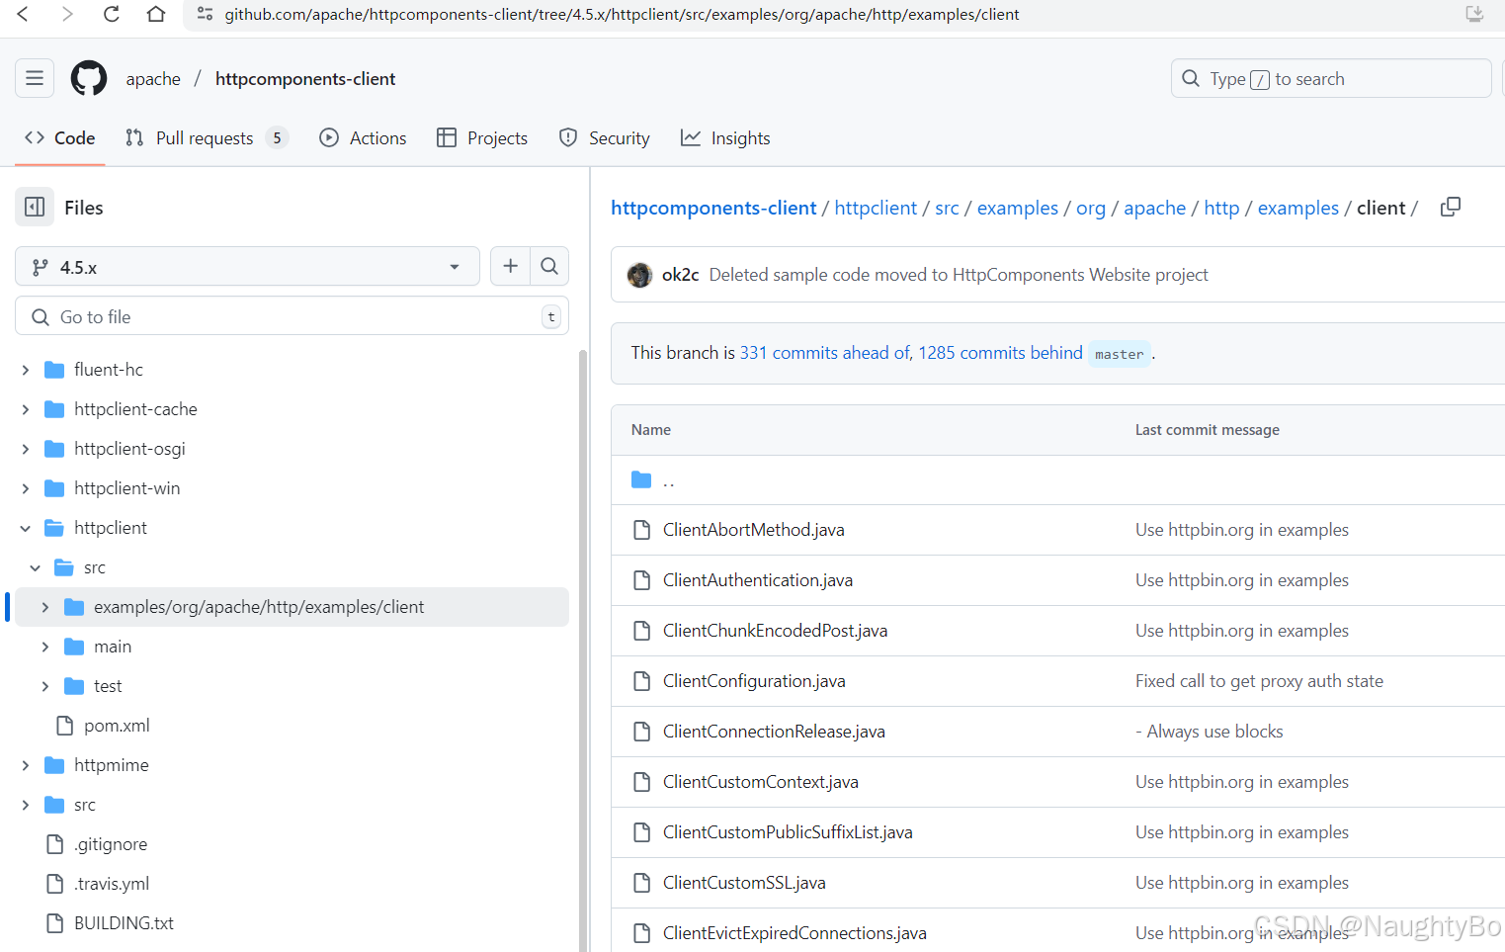
Task: Open ClientConnectionRelease.java file
Action: [x=774, y=732]
